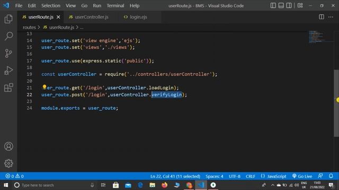Click the lightbulb code action on line 21
This screenshot has height=190, width=339.
(x=44, y=87)
